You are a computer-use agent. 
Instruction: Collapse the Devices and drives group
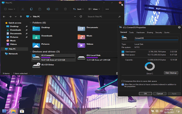pyautogui.click(x=31, y=52)
